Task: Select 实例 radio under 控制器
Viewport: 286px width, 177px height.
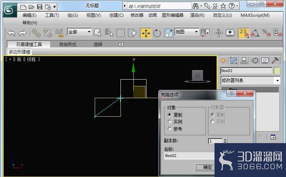Action: tap(212, 121)
